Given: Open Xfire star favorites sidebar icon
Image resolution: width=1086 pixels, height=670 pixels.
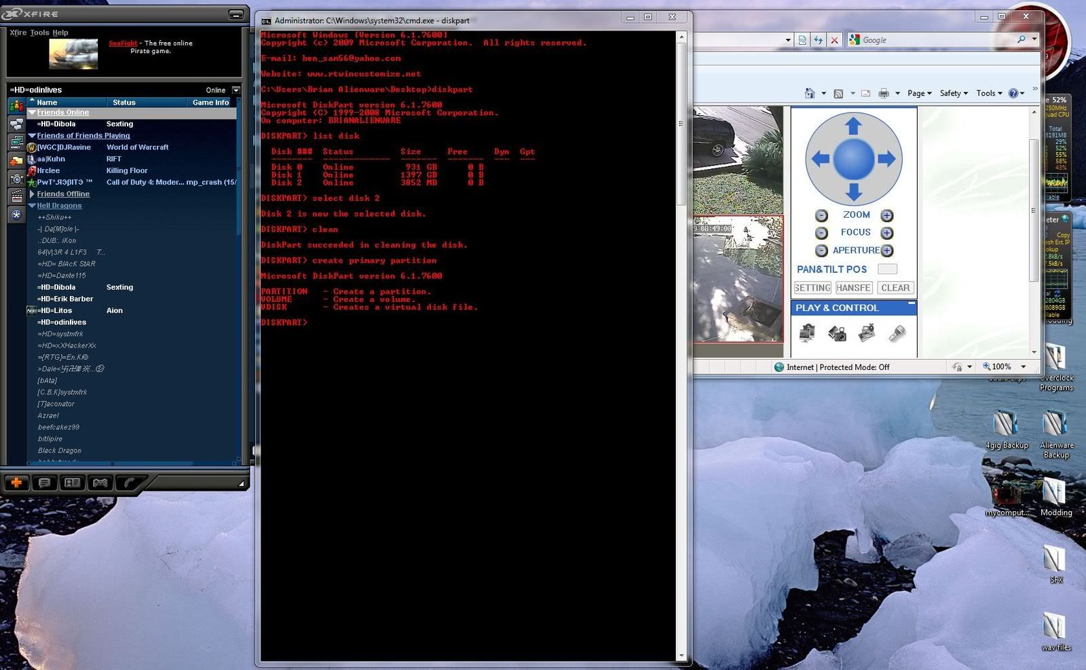Looking at the screenshot, I should pos(16,215).
